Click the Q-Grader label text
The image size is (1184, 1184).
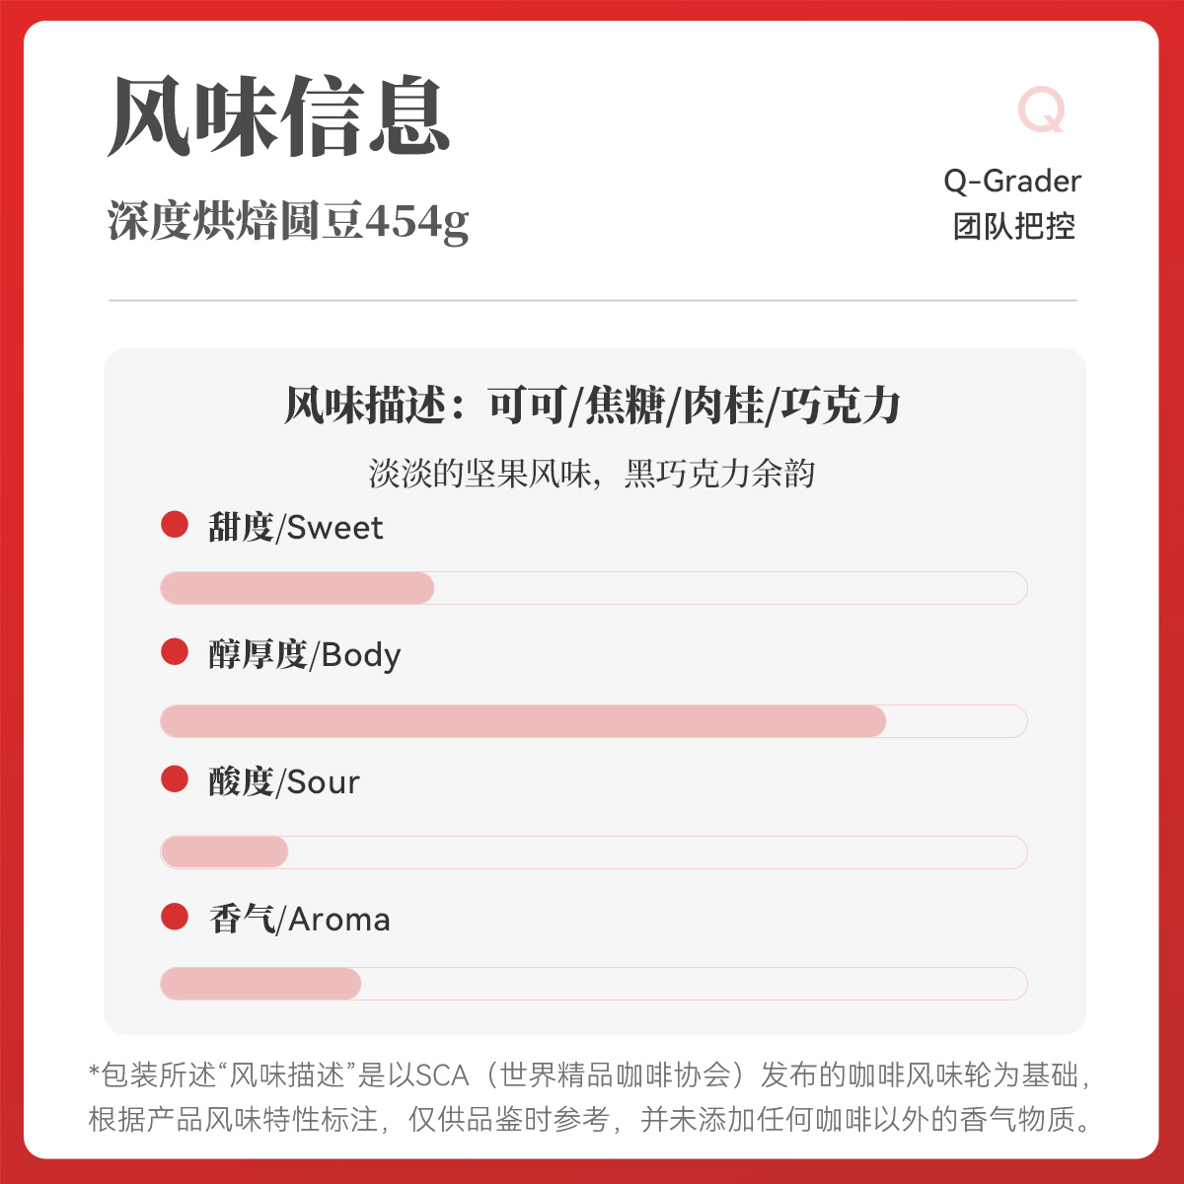tap(1012, 182)
